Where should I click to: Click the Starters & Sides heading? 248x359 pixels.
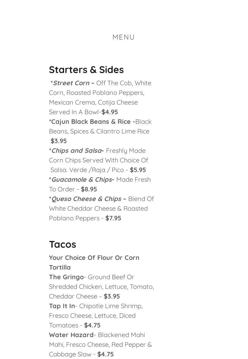point(86,70)
